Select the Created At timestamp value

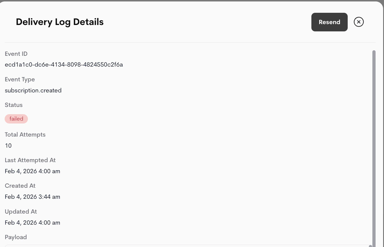tap(32, 197)
